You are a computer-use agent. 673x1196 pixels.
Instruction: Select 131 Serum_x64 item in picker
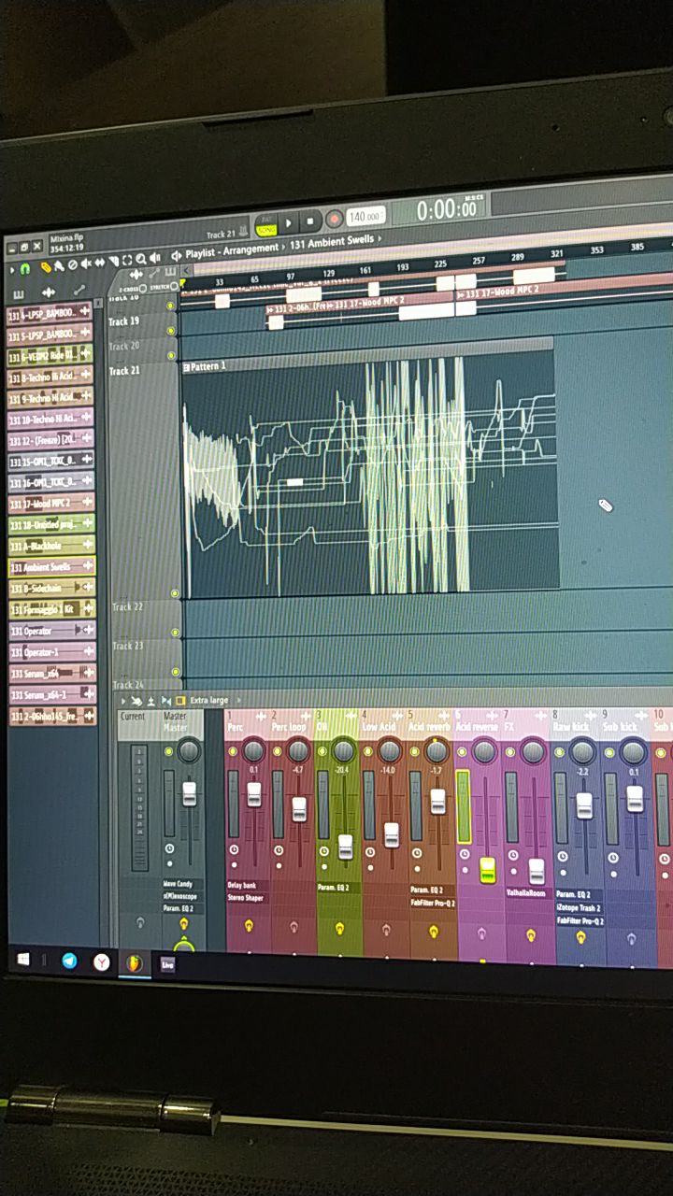coord(51,674)
